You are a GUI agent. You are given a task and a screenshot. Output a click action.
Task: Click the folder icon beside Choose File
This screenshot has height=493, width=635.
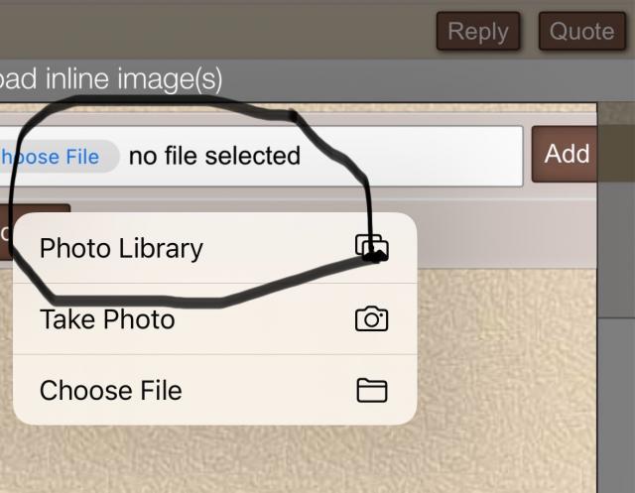(371, 390)
